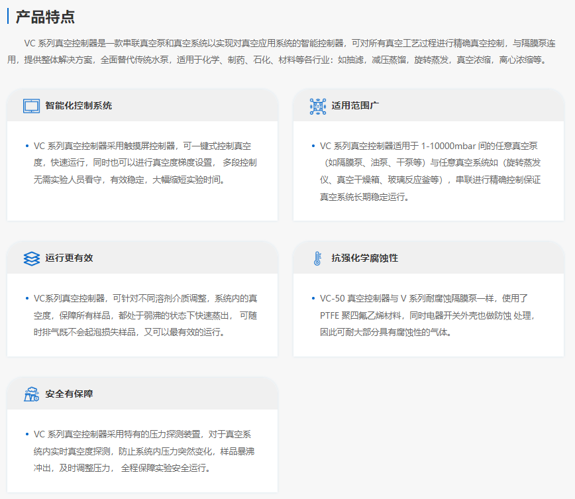Image resolution: width=575 pixels, height=499 pixels.
Task: Click the chip icon beside 适用范围广
Action: click(317, 106)
